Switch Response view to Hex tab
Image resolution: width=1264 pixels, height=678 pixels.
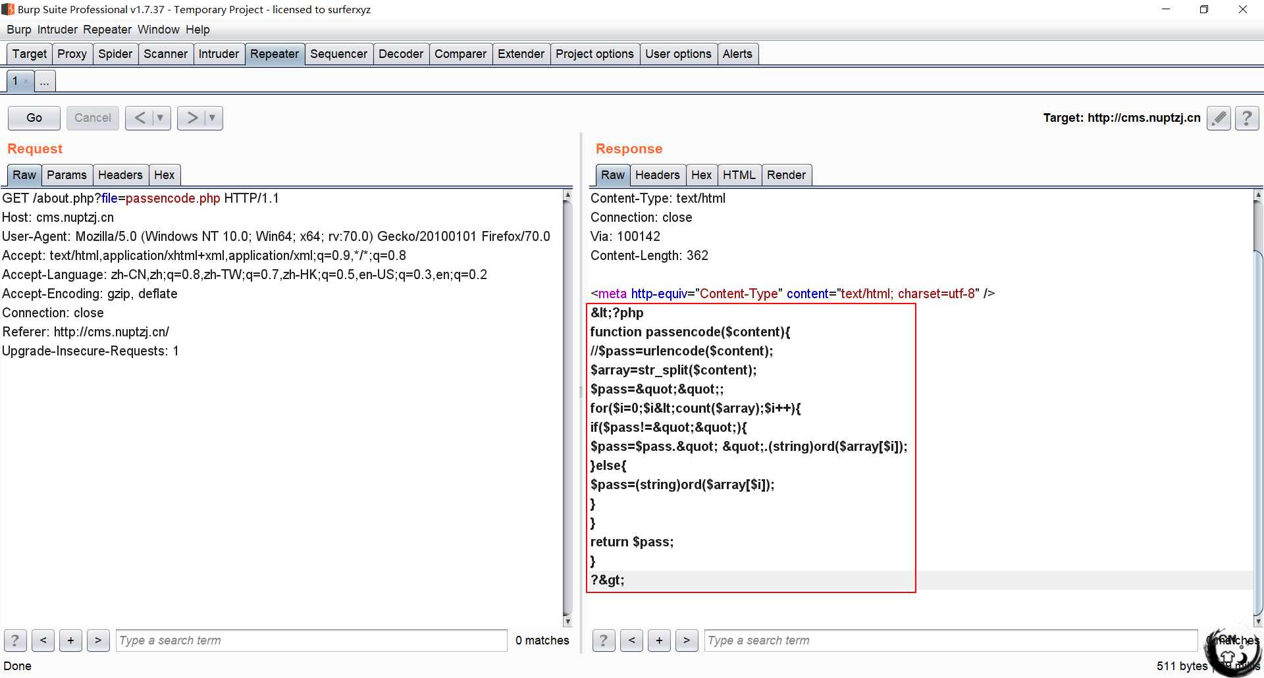click(701, 175)
